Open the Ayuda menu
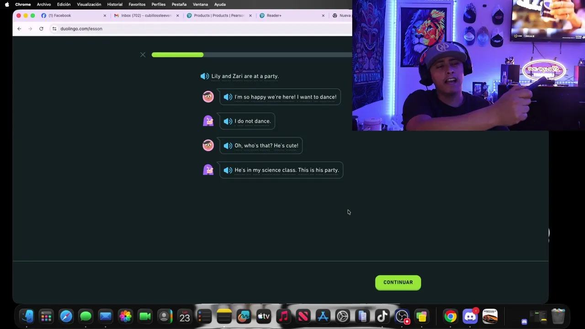This screenshot has height=329, width=585. [220, 5]
